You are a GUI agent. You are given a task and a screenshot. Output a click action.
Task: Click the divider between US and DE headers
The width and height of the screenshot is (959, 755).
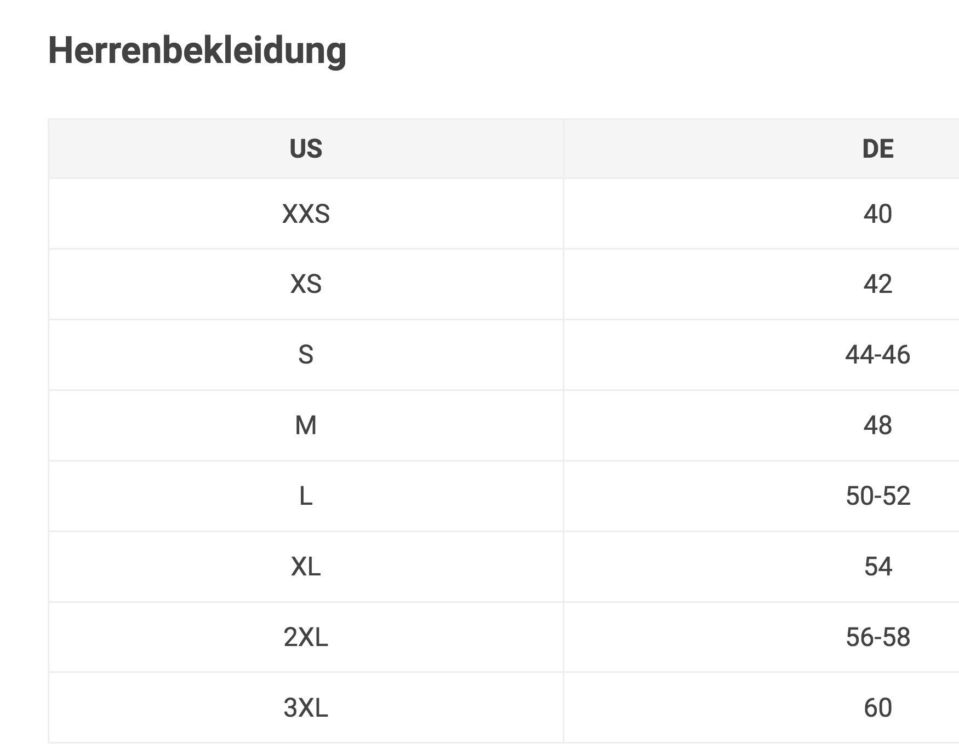click(563, 149)
